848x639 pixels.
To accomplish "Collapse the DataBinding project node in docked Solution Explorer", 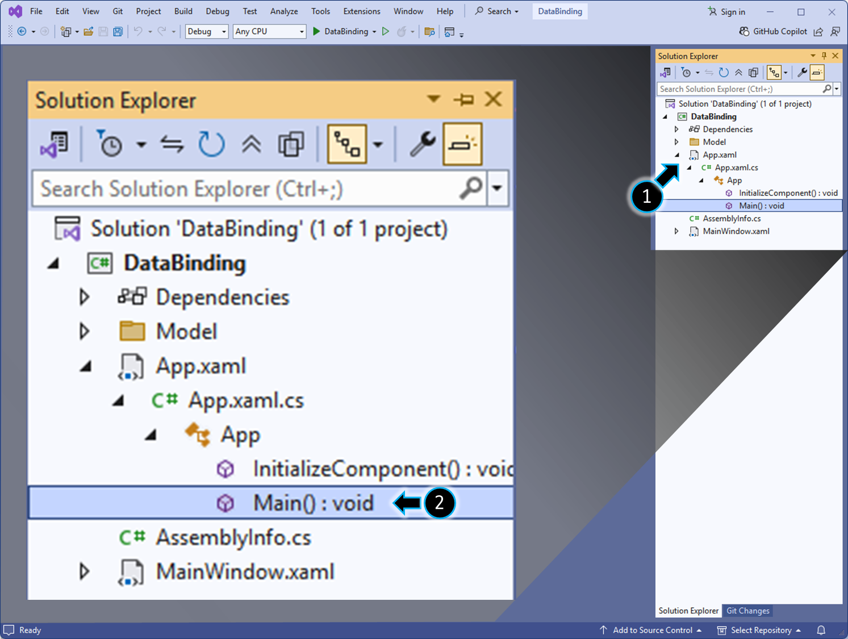I will point(665,116).
